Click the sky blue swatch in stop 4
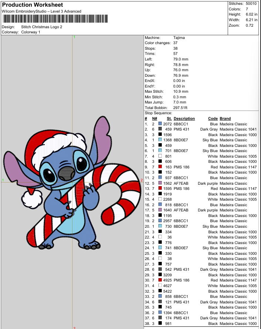Image resolution: width=261 pixels, height=329 pixels. point(160,140)
